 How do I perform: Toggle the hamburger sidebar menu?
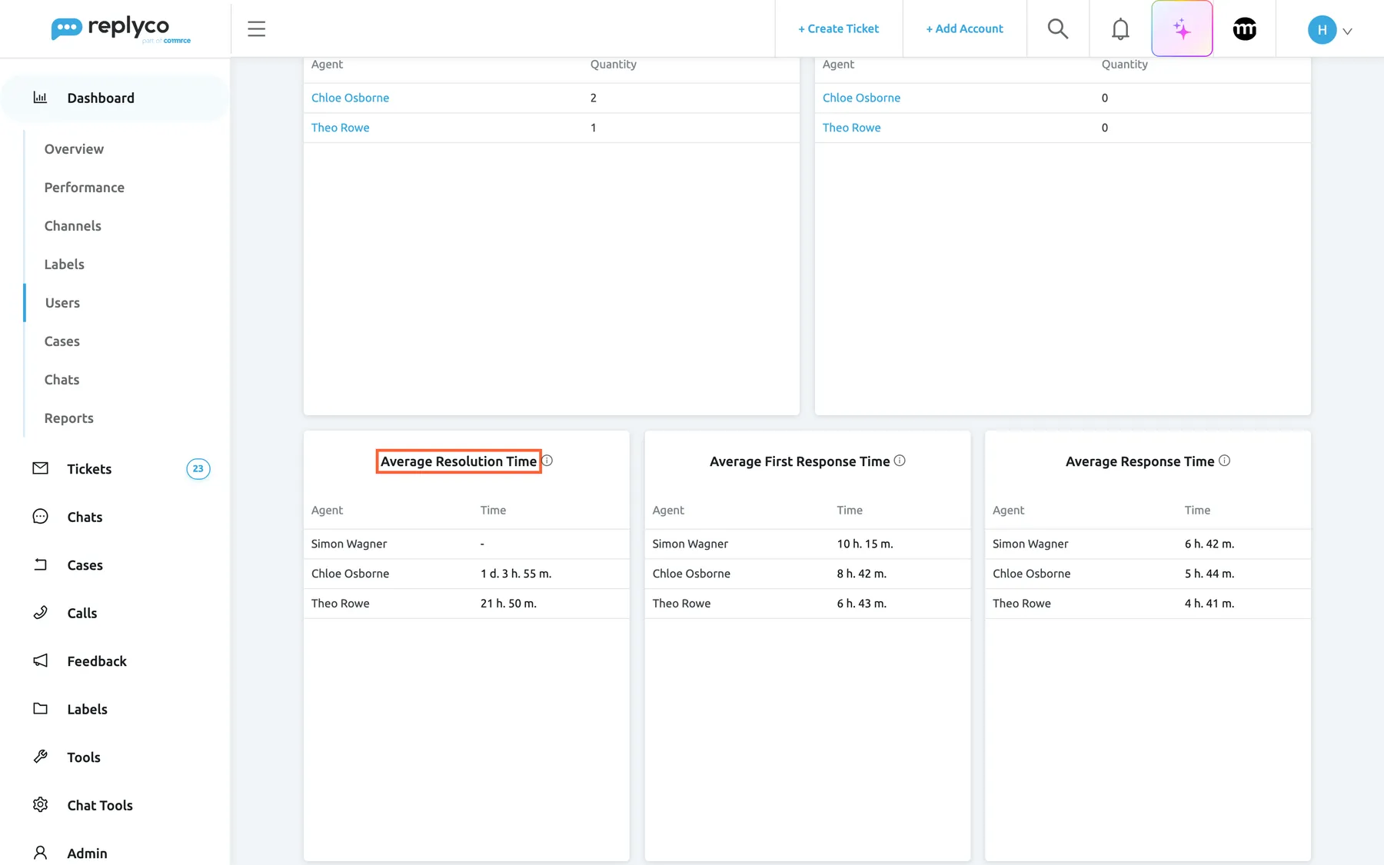click(257, 29)
